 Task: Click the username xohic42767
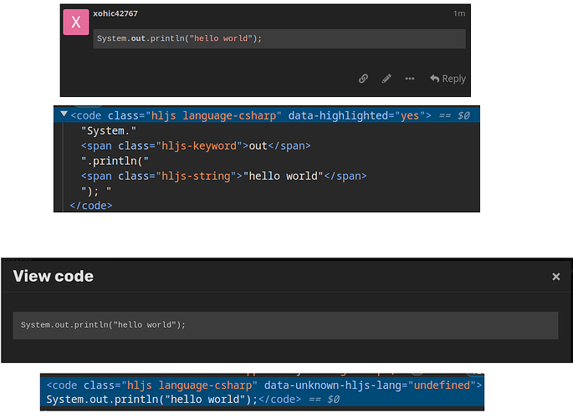pyautogui.click(x=115, y=13)
